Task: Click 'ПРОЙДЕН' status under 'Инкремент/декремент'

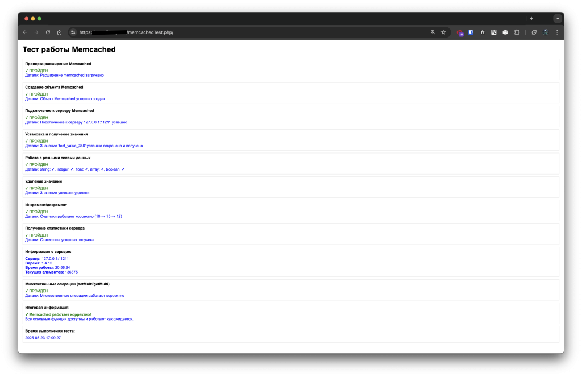Action: coord(36,212)
